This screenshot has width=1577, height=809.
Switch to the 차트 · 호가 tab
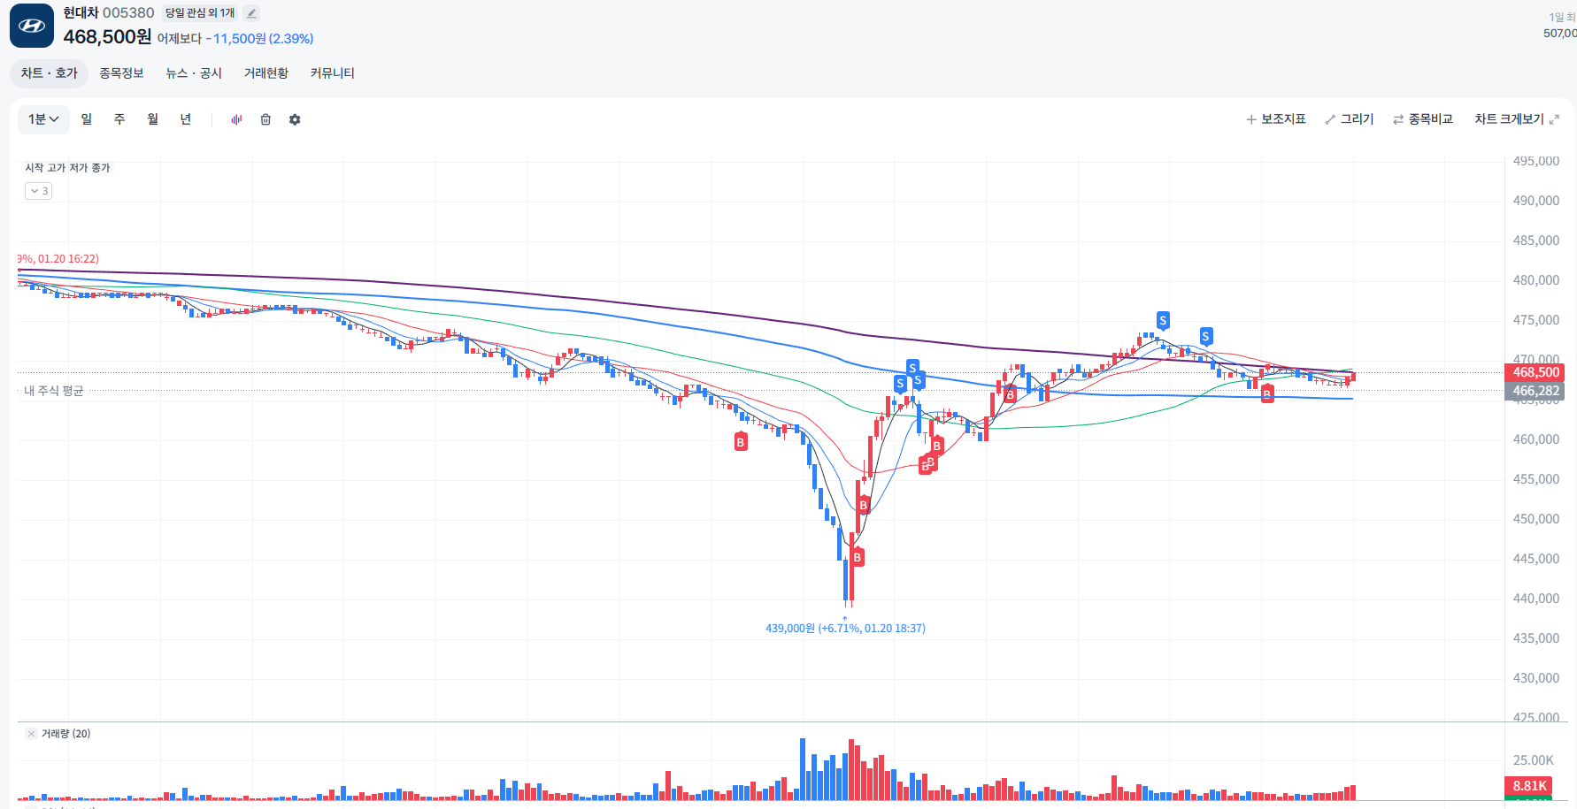pos(50,73)
